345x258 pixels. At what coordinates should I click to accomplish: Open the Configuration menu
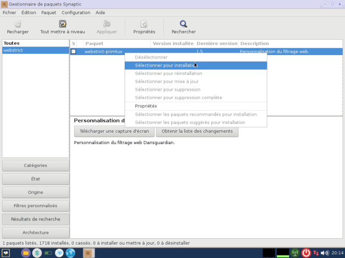point(76,13)
